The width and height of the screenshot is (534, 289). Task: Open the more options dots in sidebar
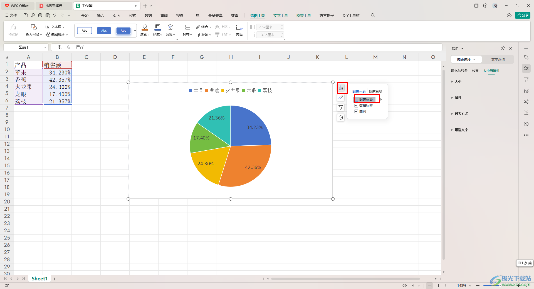[x=526, y=135]
